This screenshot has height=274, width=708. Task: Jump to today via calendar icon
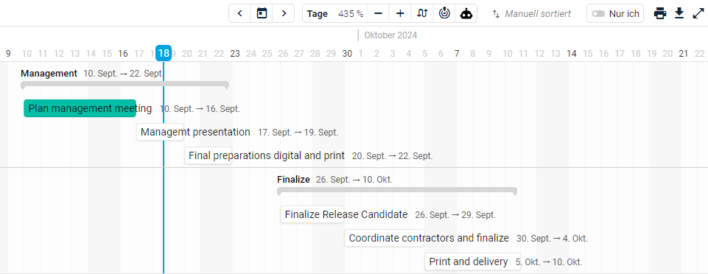tap(262, 13)
